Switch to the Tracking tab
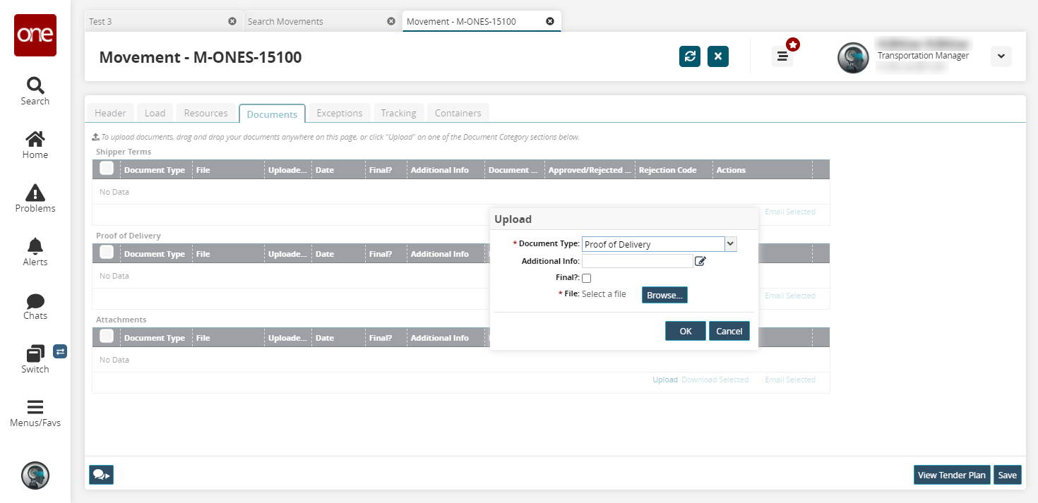1038x503 pixels. (398, 113)
